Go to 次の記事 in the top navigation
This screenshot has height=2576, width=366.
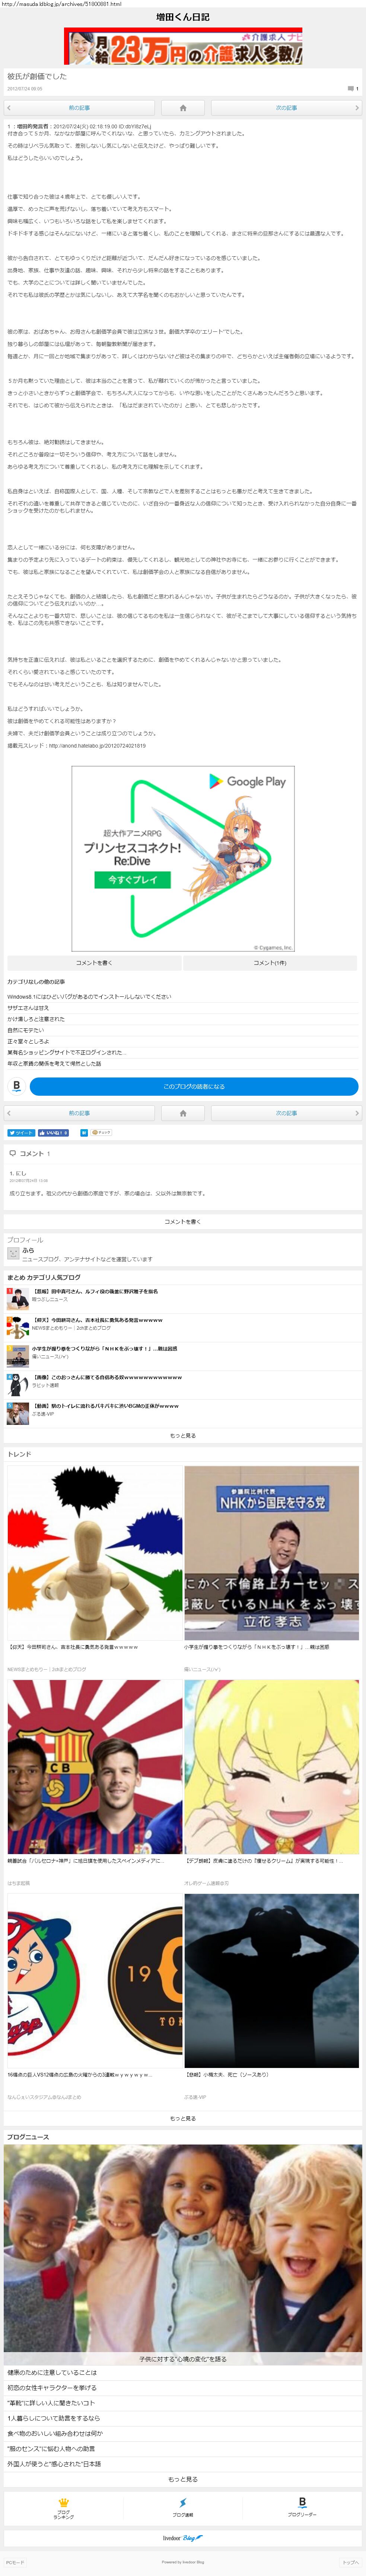tap(286, 107)
